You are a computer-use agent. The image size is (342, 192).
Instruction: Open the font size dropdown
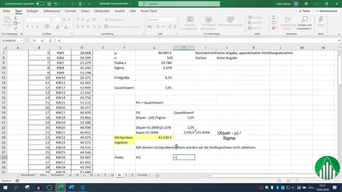[x=60, y=20]
